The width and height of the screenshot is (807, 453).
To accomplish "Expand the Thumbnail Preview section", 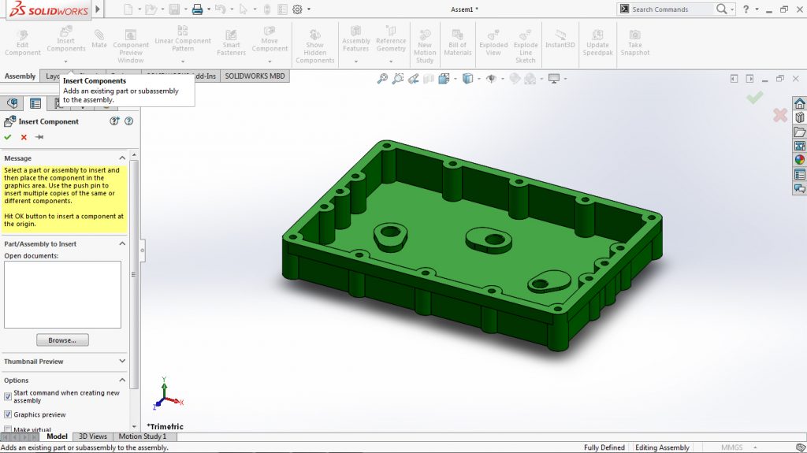I will point(122,361).
